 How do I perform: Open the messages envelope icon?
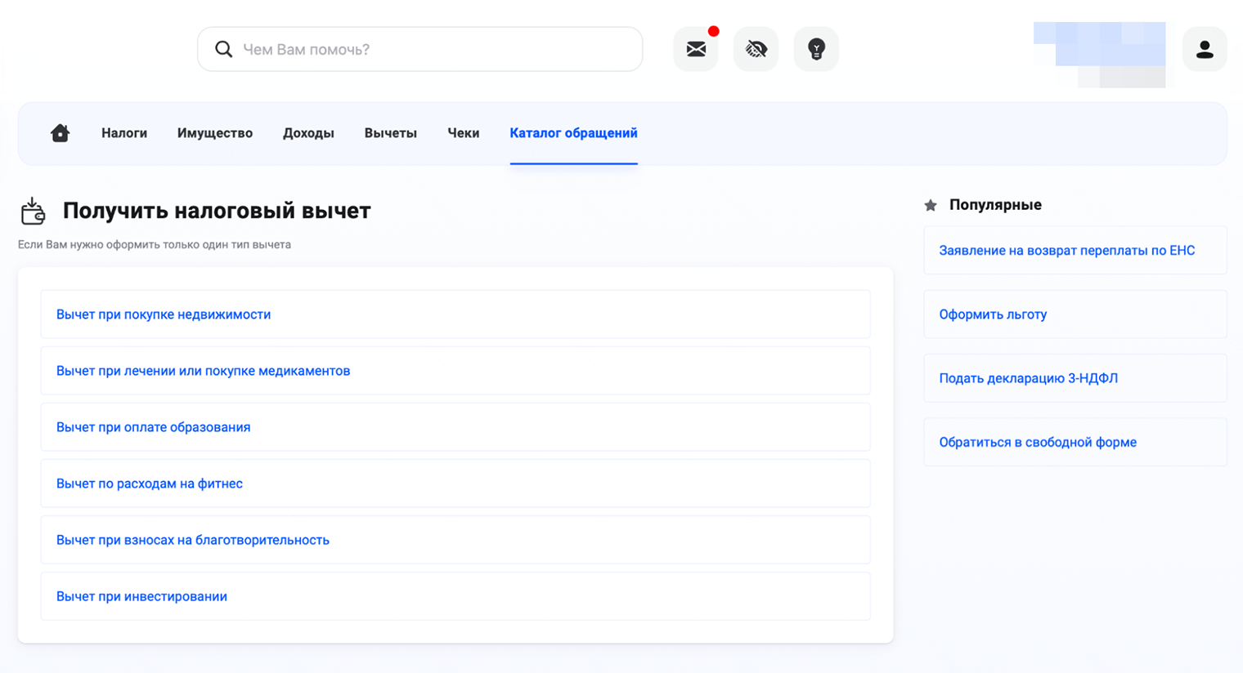click(x=696, y=49)
